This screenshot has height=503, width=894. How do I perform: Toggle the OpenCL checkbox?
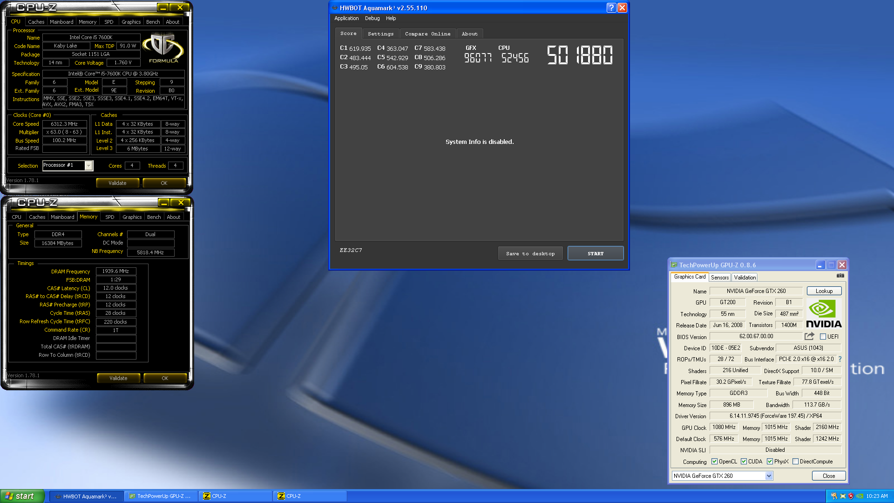tap(714, 462)
